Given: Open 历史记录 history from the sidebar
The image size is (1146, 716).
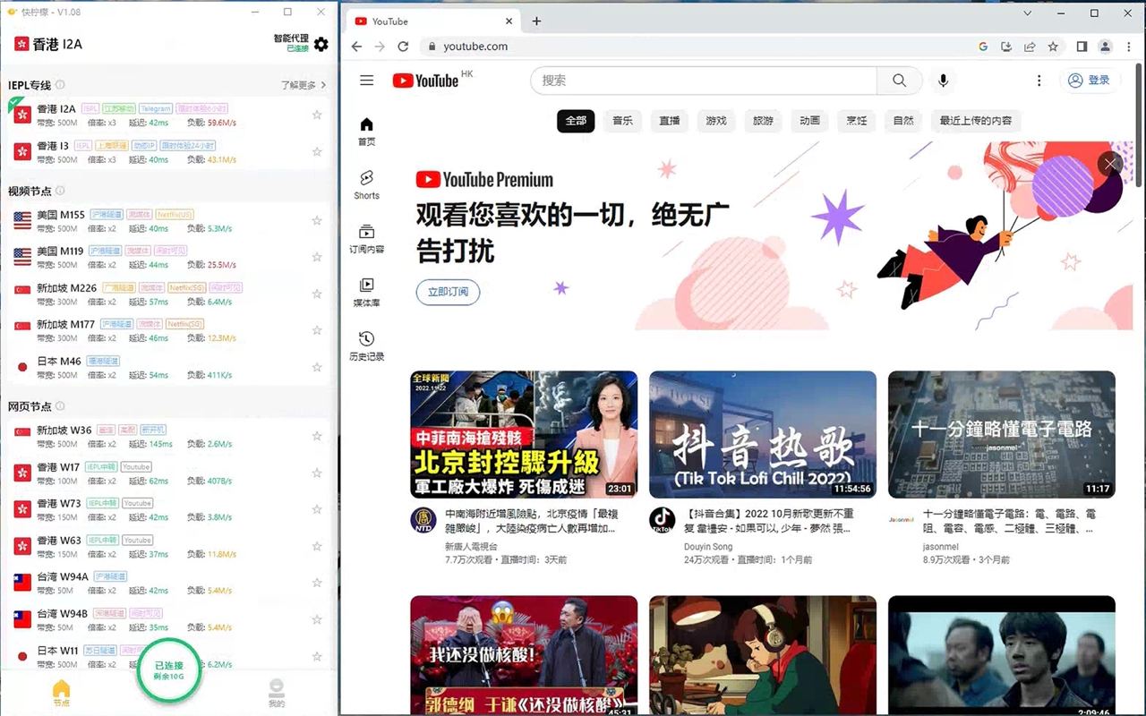Looking at the screenshot, I should 366,345.
